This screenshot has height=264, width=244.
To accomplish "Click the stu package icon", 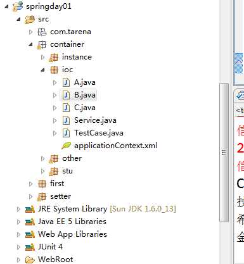I will coord(53,171).
